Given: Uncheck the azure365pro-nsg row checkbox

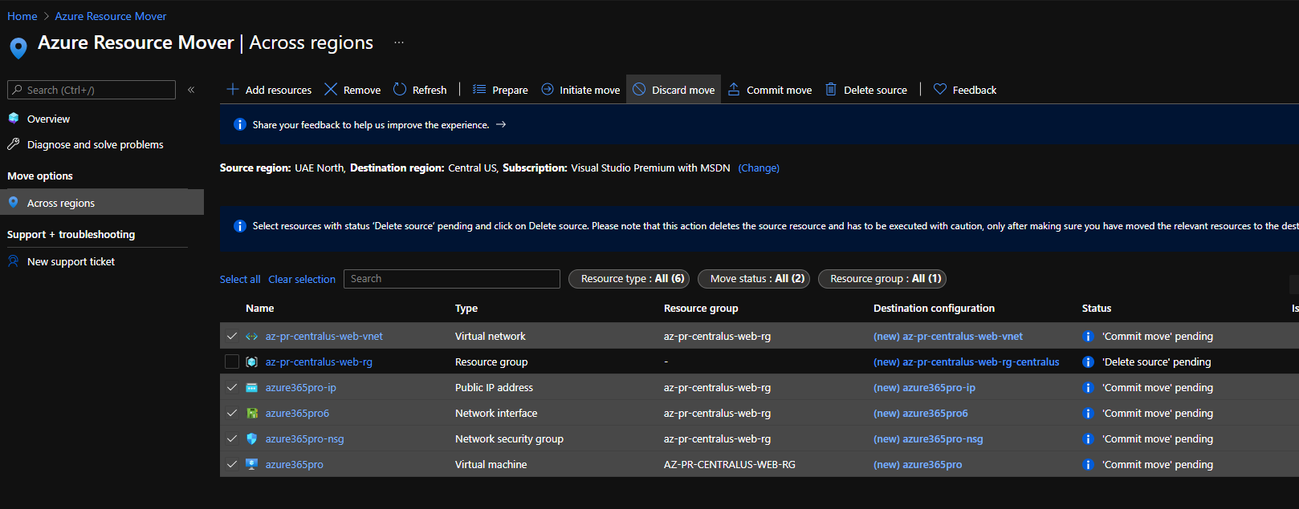Looking at the screenshot, I should point(232,439).
